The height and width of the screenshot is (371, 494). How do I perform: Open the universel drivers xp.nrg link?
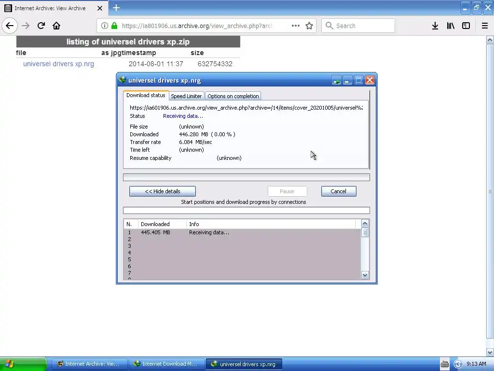click(58, 64)
